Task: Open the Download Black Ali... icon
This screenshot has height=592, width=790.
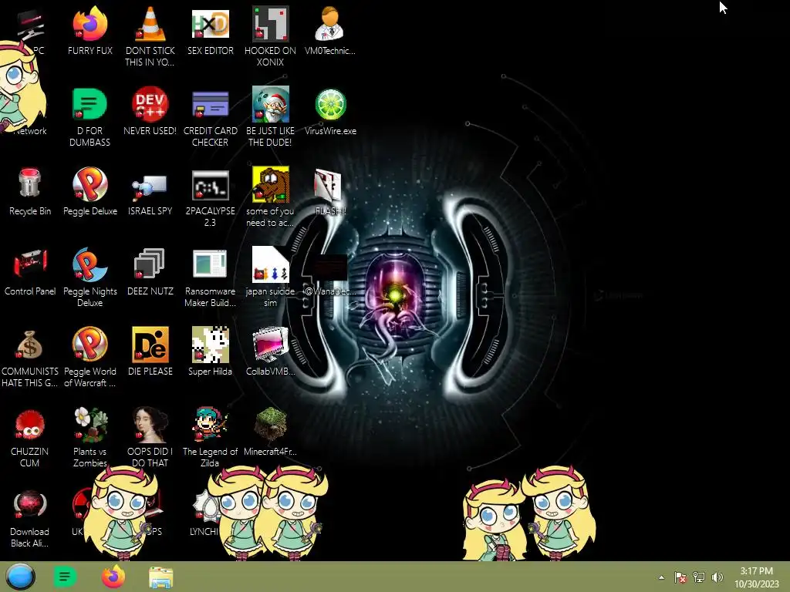Action: tap(30, 505)
